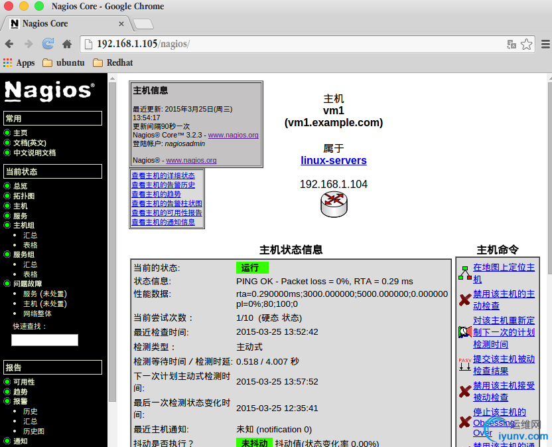Close the Nagios Core tab
Viewport: 552px width, 447px height.
[121, 24]
